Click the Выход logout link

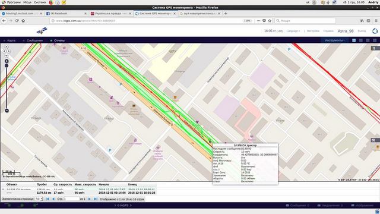(362, 31)
